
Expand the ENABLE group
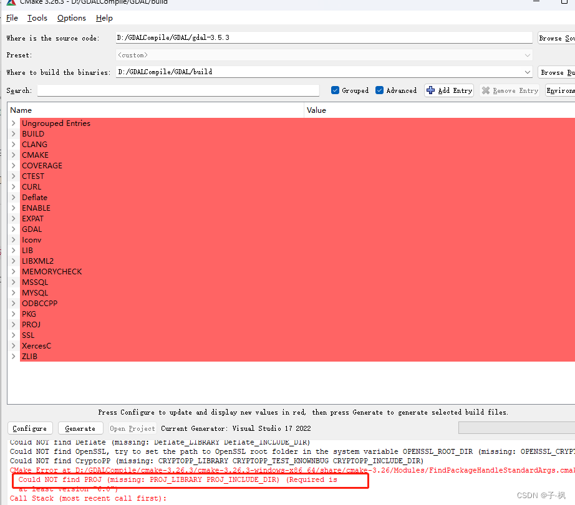click(x=14, y=208)
